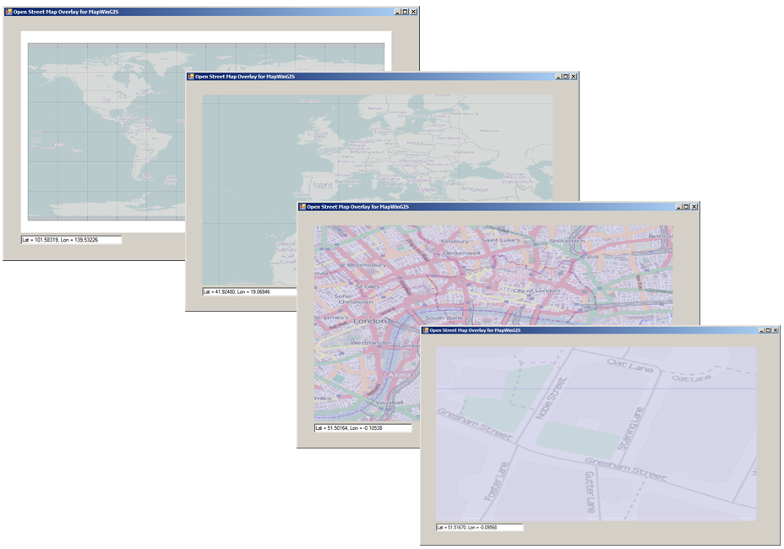
Task: Click the Foster Lane label
Action: point(497,481)
